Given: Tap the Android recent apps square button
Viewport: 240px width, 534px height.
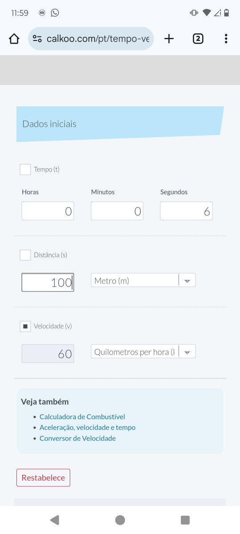Looking at the screenshot, I should [185, 520].
